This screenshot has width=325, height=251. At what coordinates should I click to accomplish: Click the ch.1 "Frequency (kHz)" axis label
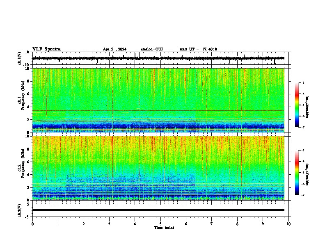pyautogui.click(x=23, y=96)
